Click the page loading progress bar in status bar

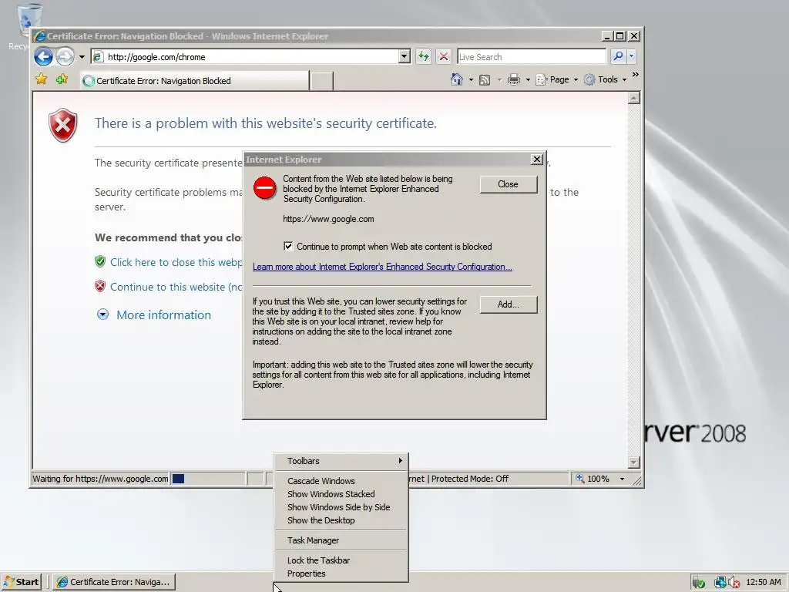pos(208,479)
